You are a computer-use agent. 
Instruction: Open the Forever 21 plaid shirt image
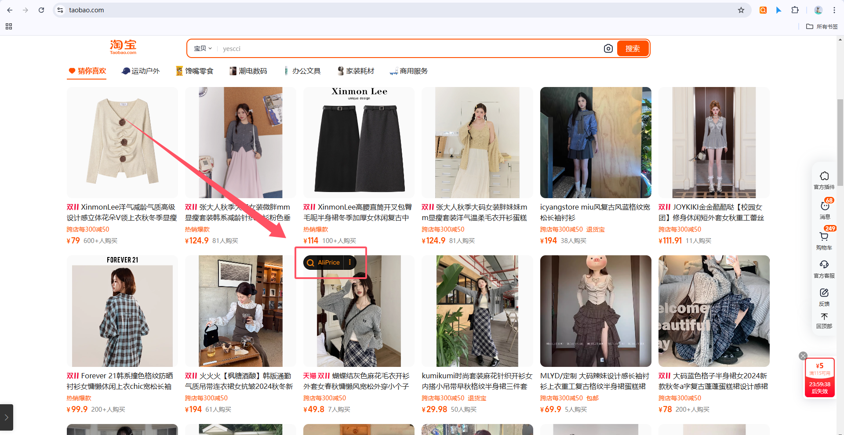pos(122,311)
